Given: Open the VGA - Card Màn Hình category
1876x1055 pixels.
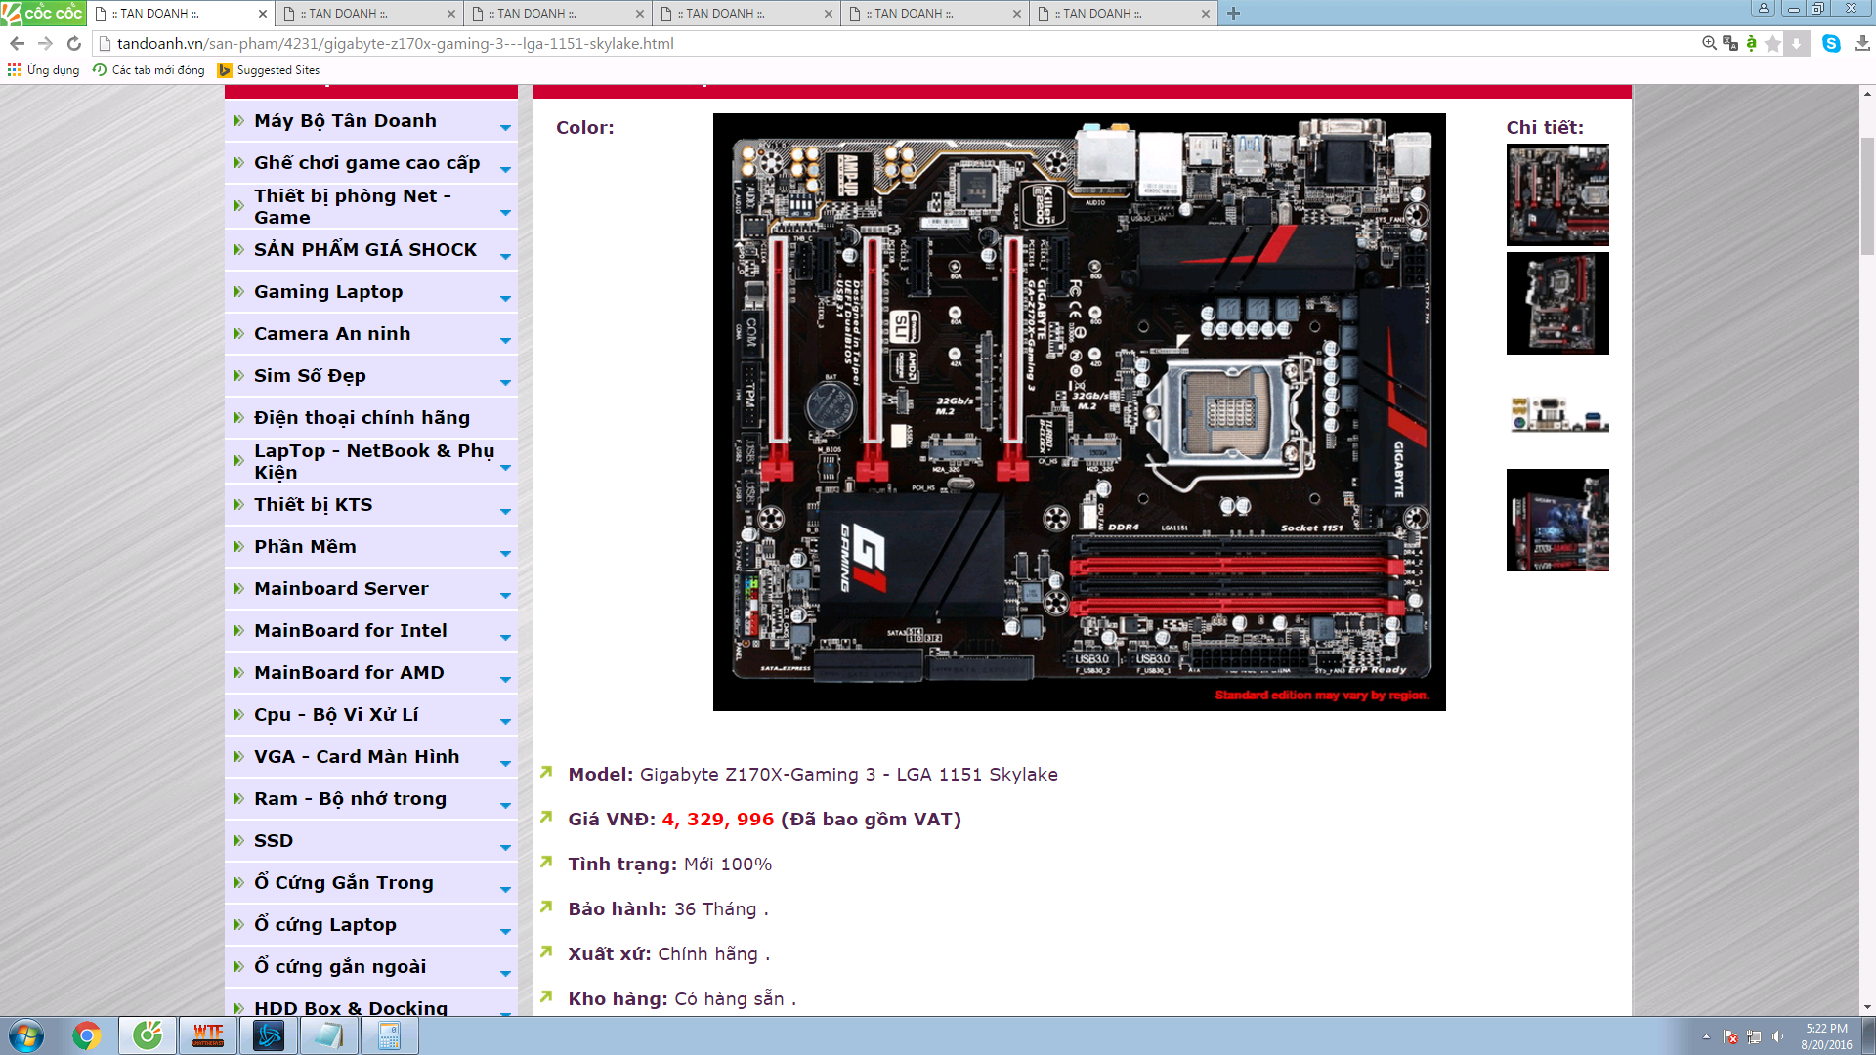Looking at the screenshot, I should [x=357, y=757].
